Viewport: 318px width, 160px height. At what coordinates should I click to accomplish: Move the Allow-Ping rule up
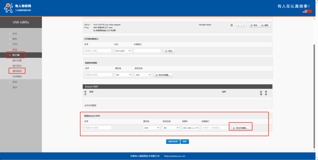point(239,25)
